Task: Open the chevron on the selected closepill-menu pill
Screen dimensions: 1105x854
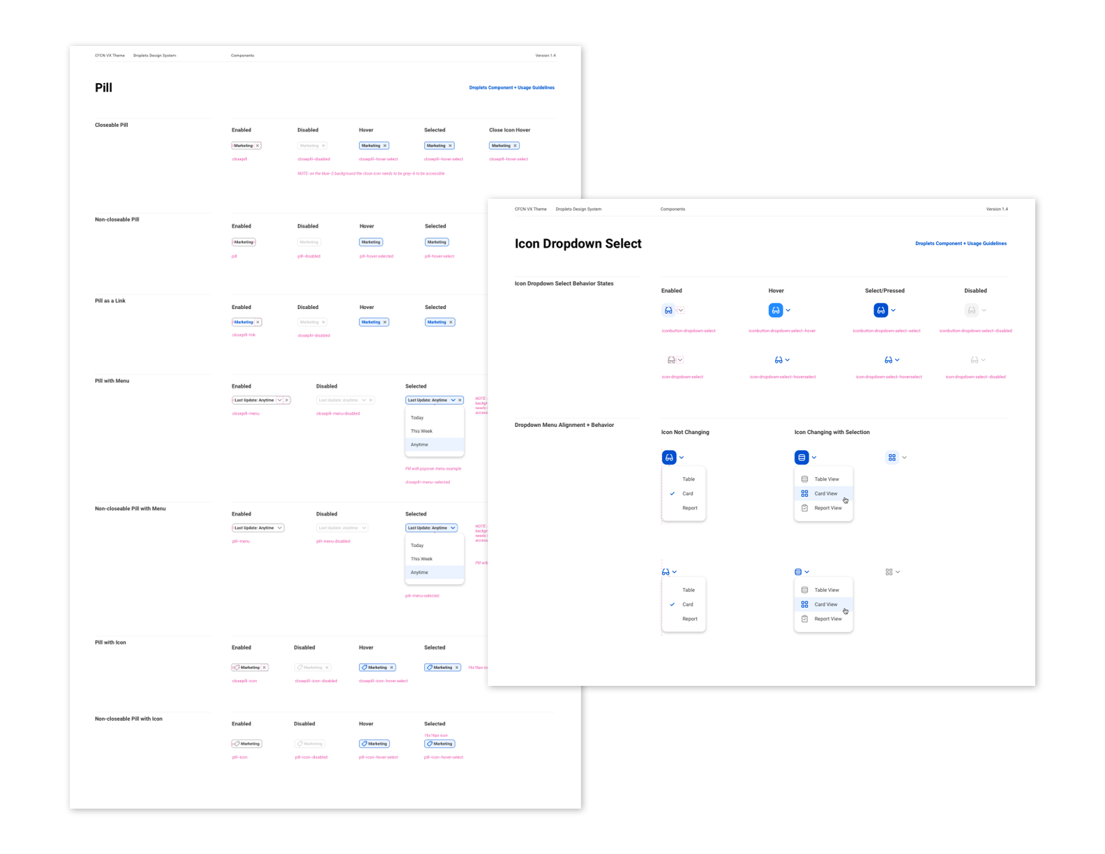Action: tap(453, 400)
